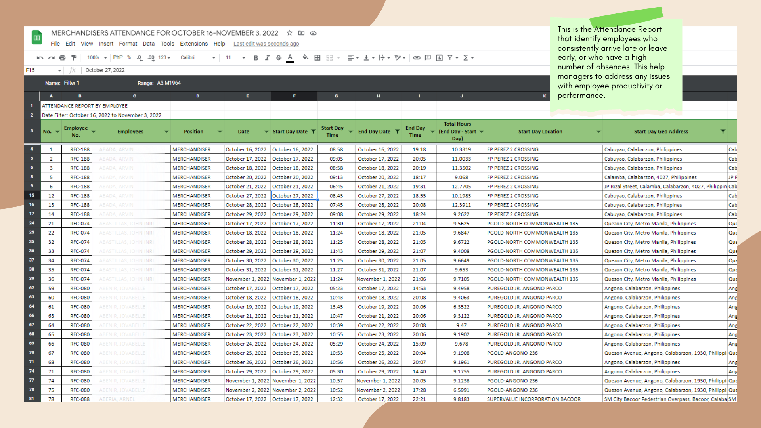Format cell as percent
This screenshot has height=428, width=761.
pos(129,57)
